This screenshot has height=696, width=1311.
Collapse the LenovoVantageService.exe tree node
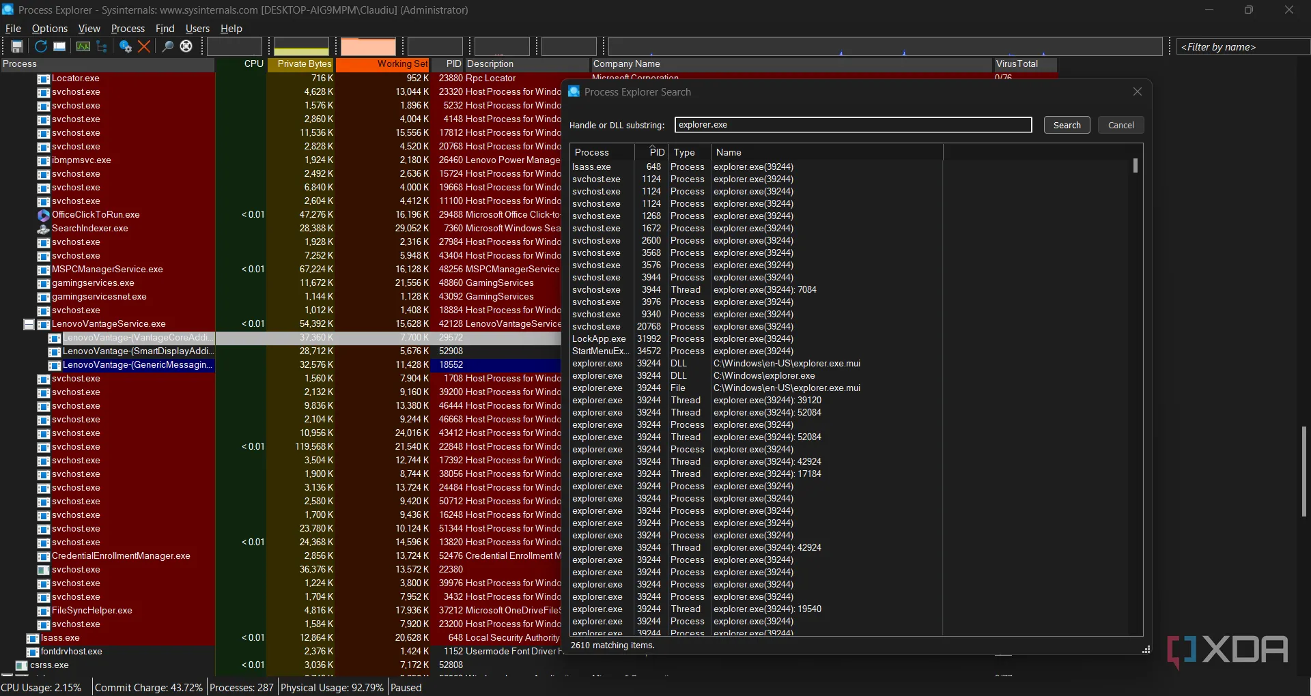click(29, 324)
